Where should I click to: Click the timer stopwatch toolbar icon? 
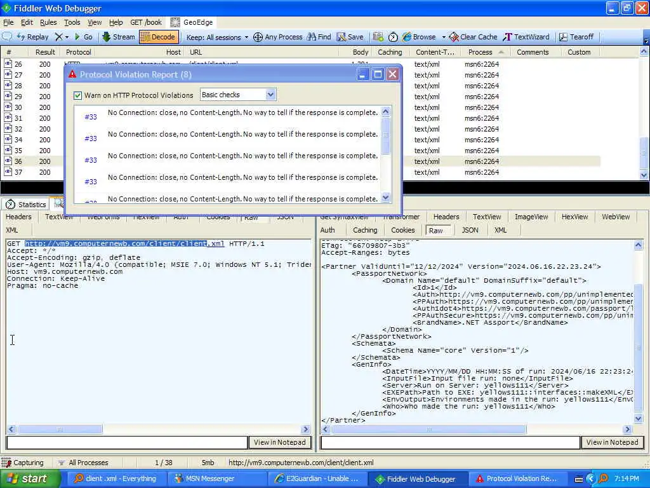click(x=393, y=37)
